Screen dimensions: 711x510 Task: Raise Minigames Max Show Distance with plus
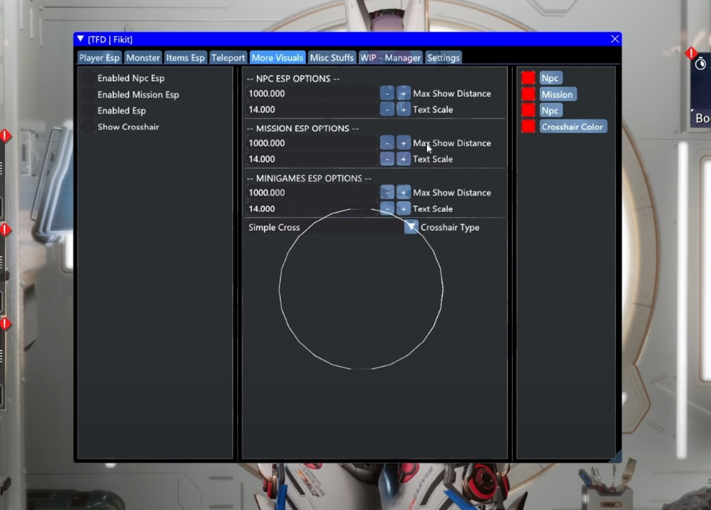[x=403, y=192]
